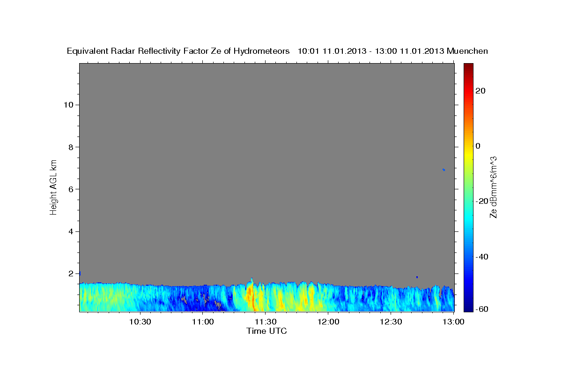Click the 12:00 time tick label
Screen dimensions: 562x374
pyautogui.click(x=328, y=322)
